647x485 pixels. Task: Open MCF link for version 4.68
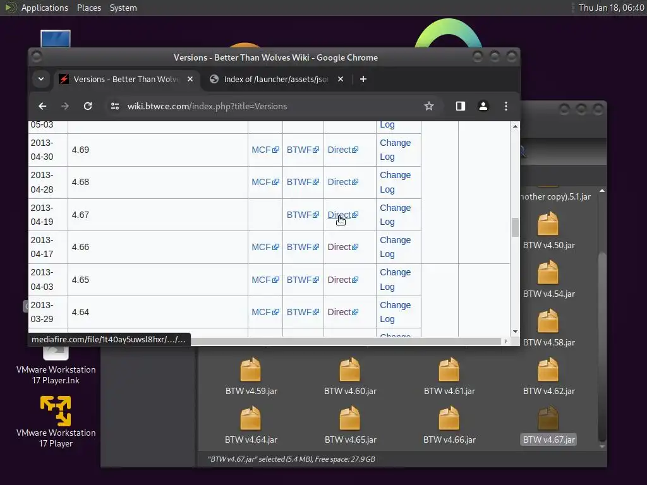[265, 182]
